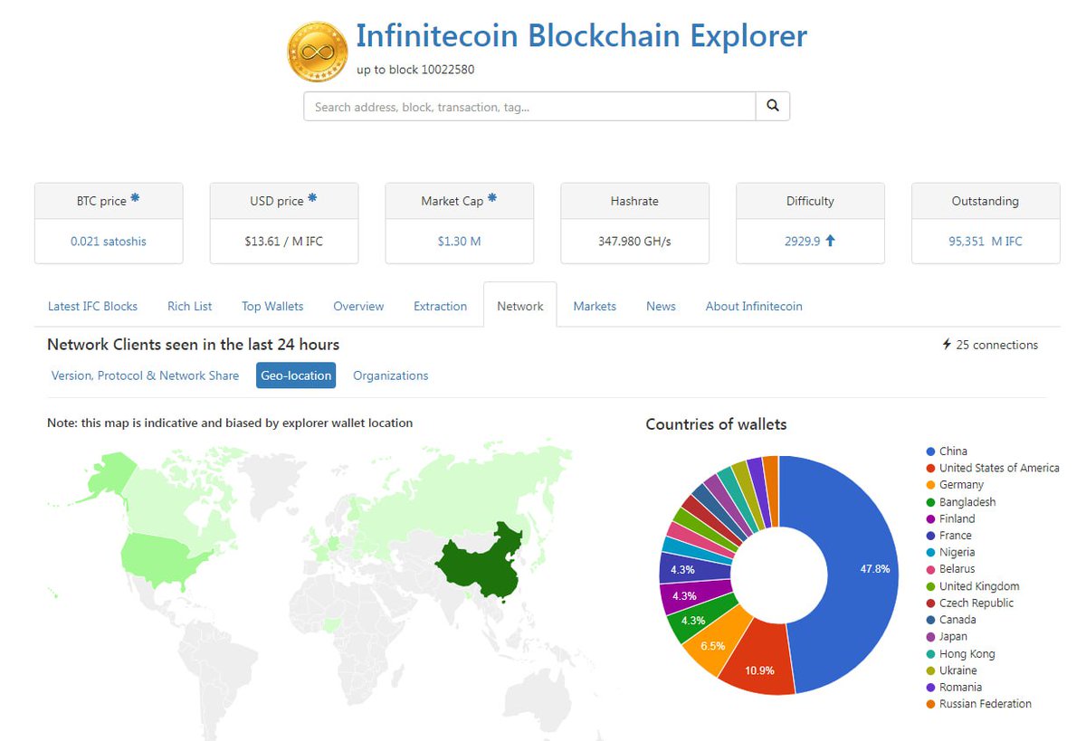
Task: Open the About Infinitecoin tab
Action: (754, 306)
